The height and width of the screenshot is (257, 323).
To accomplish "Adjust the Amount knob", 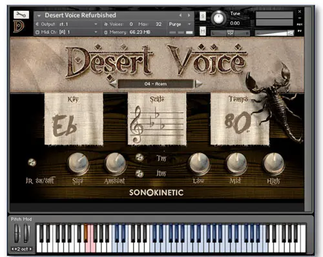I will [115, 163].
